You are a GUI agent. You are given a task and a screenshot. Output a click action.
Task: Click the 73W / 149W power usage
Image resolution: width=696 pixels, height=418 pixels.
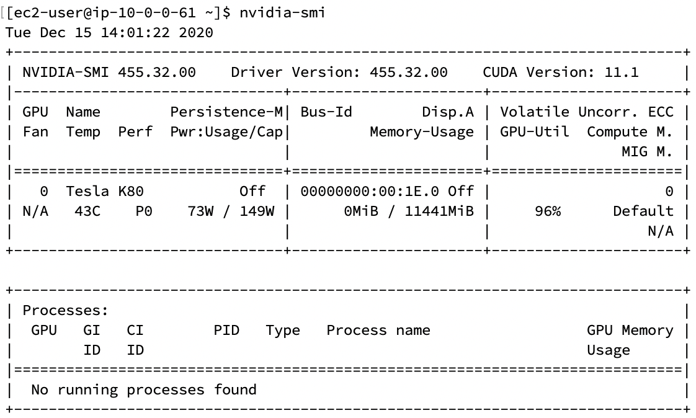point(231,211)
